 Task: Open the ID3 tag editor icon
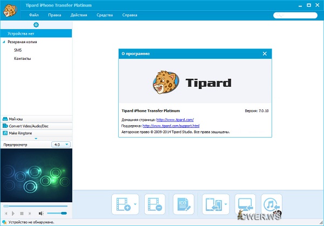(183, 204)
